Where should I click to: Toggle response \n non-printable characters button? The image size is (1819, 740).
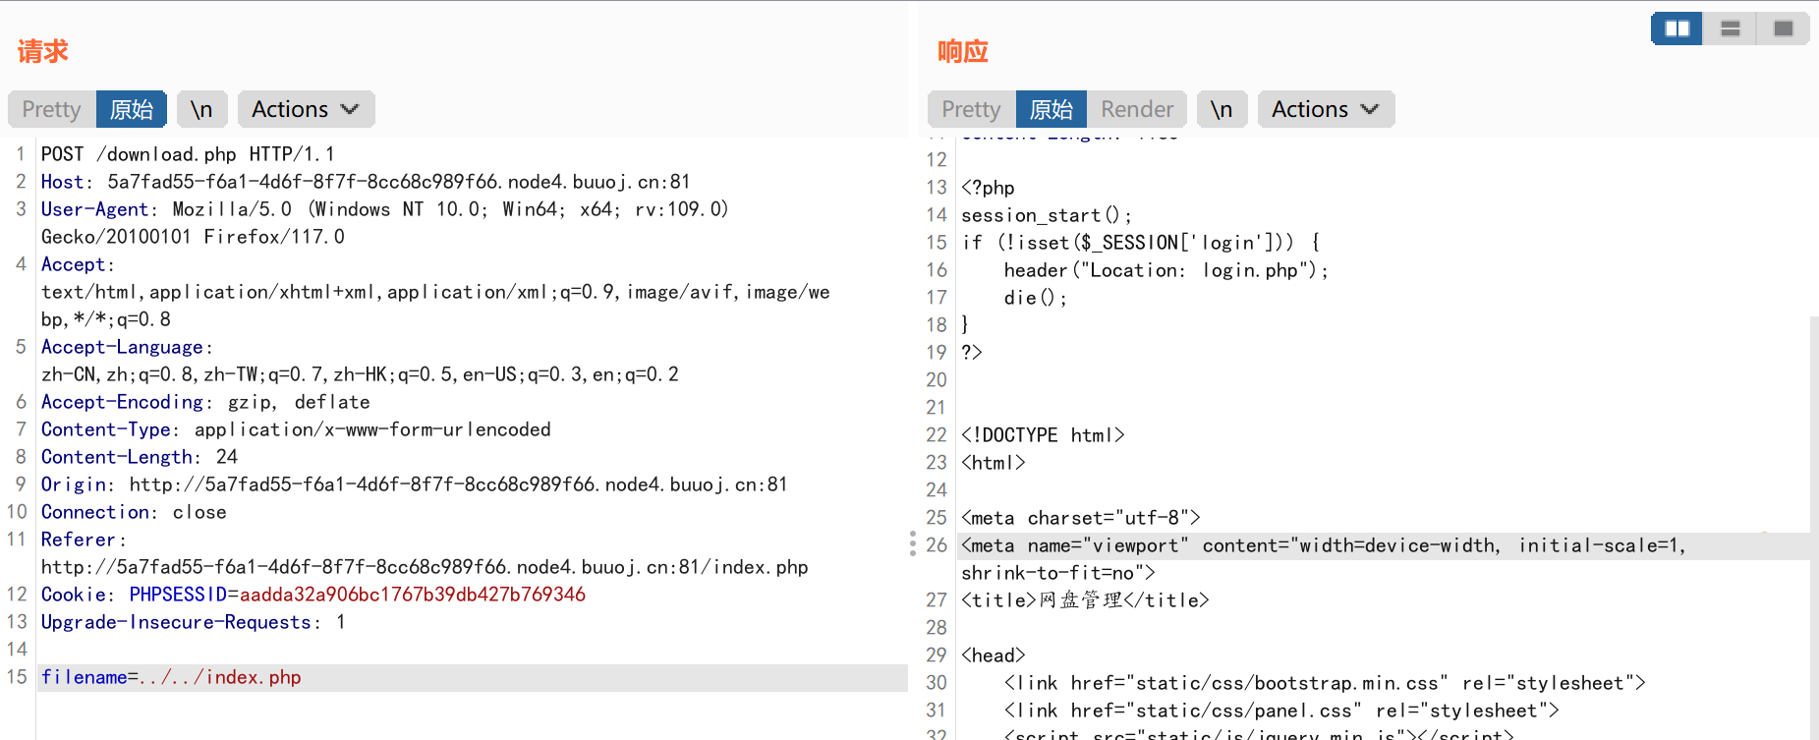[x=1222, y=109]
